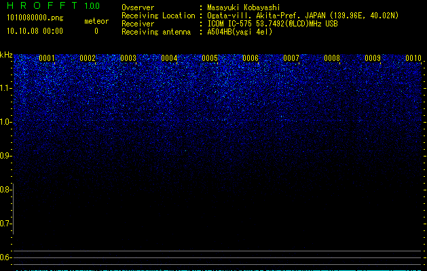Click the 0.8 frequency axis label

click(x=5, y=190)
